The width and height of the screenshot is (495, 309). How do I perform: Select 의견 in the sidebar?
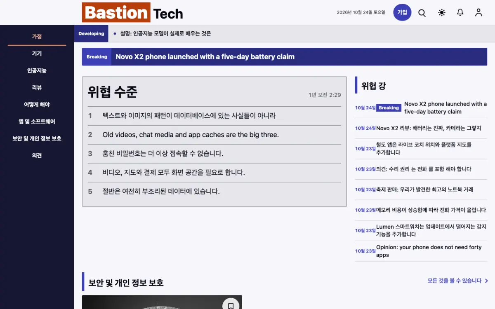(37, 155)
